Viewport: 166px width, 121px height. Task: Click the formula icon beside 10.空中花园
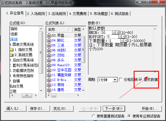pos(49,70)
